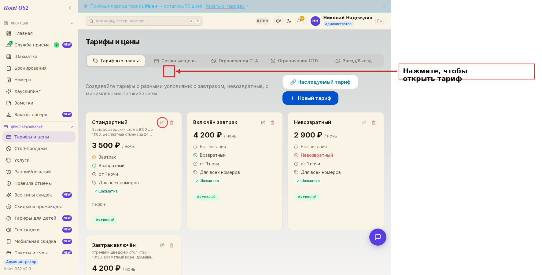This screenshot has width=542, height=275.
Task: Toggle dark mode with moon icon
Action: (289, 21)
